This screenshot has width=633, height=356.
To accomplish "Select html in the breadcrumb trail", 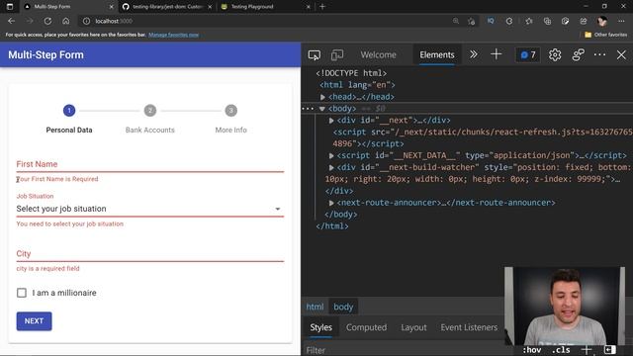I will pyautogui.click(x=315, y=307).
